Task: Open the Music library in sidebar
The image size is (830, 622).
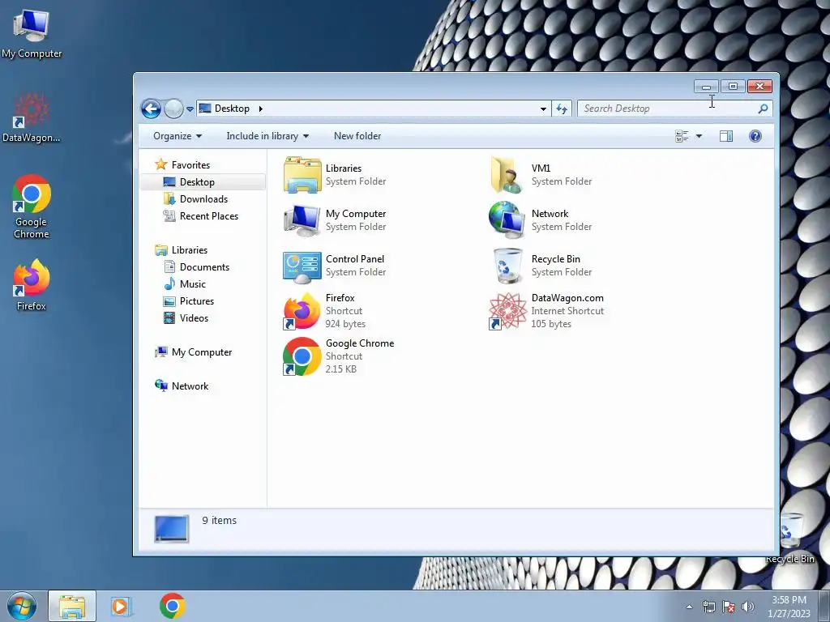Action: [x=185, y=284]
